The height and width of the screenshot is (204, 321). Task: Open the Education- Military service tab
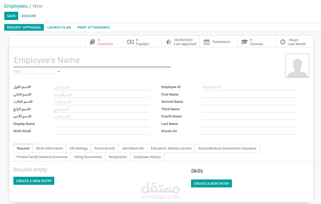171,148
